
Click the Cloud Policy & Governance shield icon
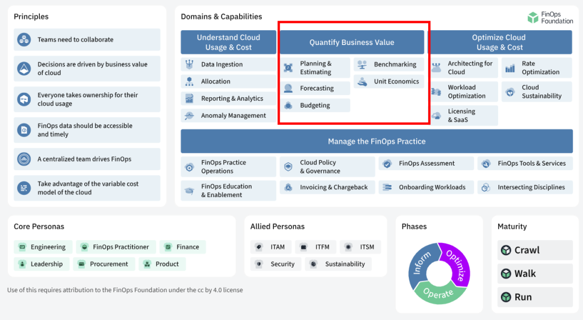coord(288,166)
